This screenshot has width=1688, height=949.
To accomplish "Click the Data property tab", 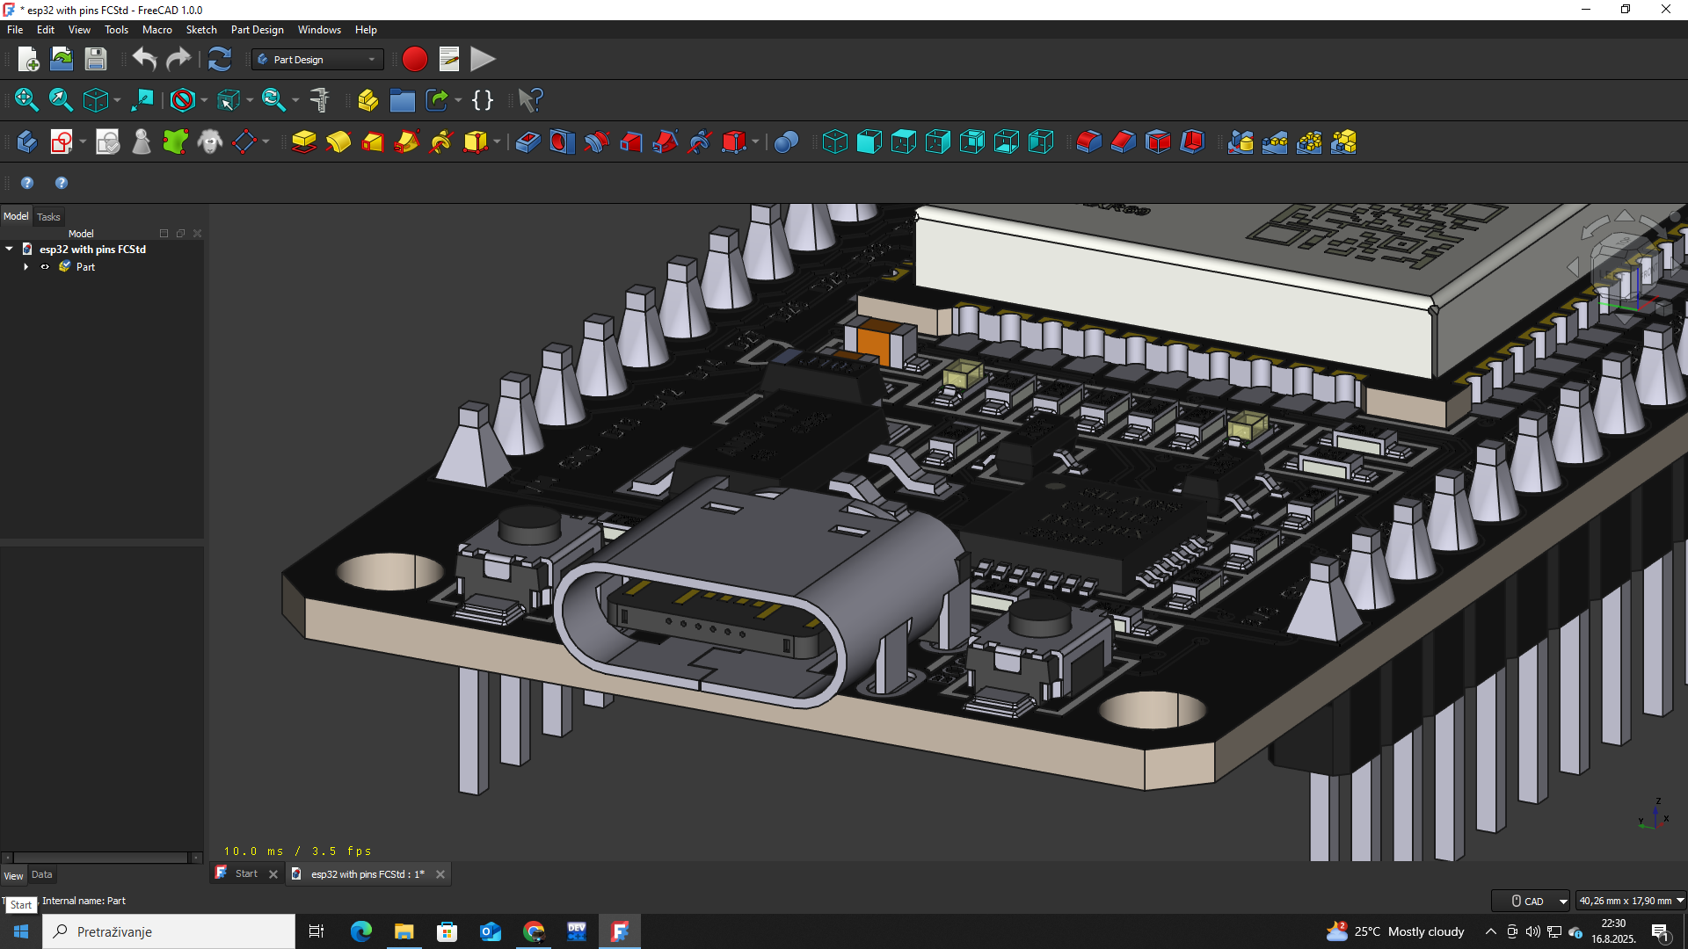I will click(x=42, y=875).
